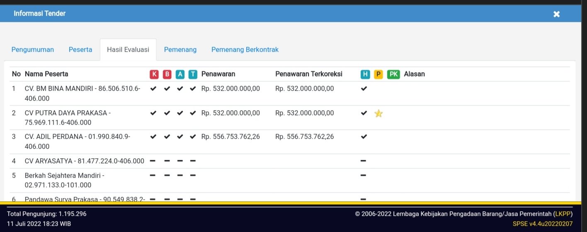Click the H checkmark for CV. BM Bina Mandiri
Screen dimensions: 587x232
(x=364, y=89)
